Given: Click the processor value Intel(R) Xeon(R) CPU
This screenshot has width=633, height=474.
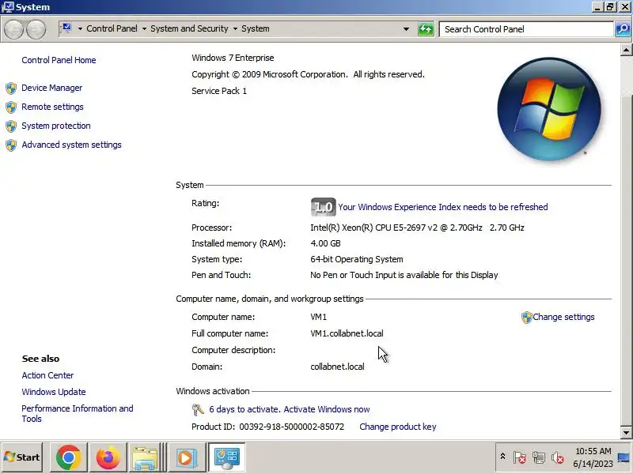Looking at the screenshot, I should [x=417, y=228].
